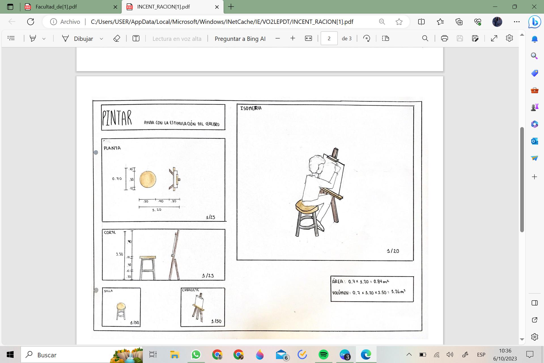Open PDF viewer settings gear
Viewport: 544px width, 363px height.
pos(509,38)
